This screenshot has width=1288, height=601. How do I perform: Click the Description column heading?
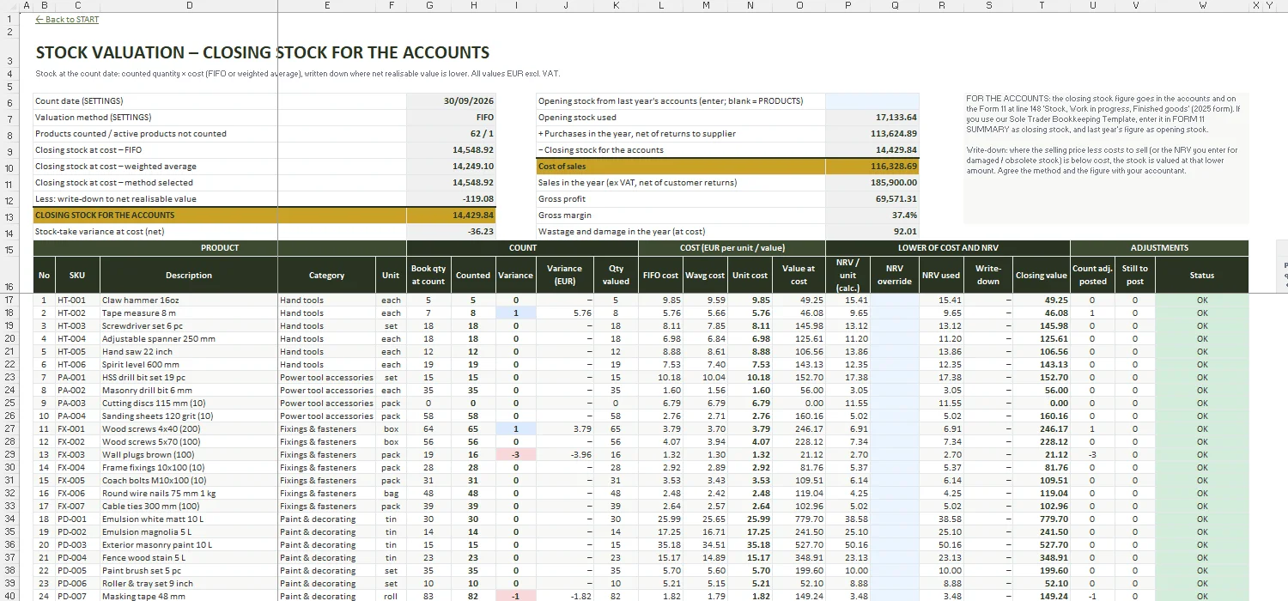pyautogui.click(x=189, y=276)
